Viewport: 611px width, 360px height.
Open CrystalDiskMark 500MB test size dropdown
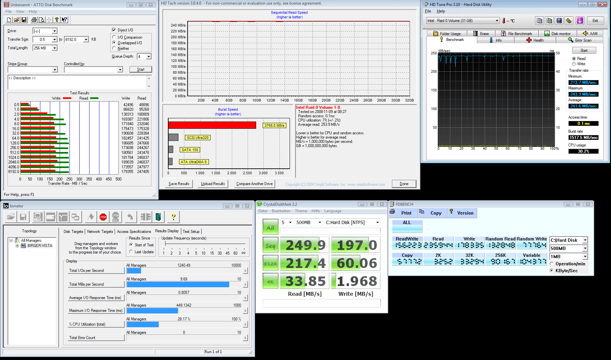pos(309,222)
